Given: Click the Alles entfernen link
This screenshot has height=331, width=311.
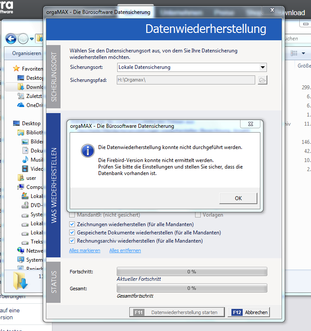Looking at the screenshot, I should pyautogui.click(x=125, y=250).
